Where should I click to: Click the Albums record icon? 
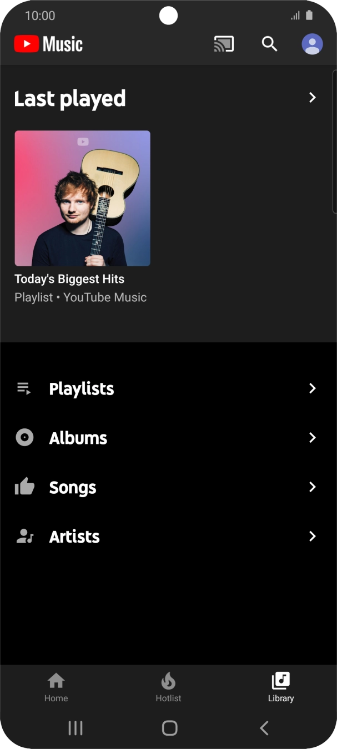point(23,438)
